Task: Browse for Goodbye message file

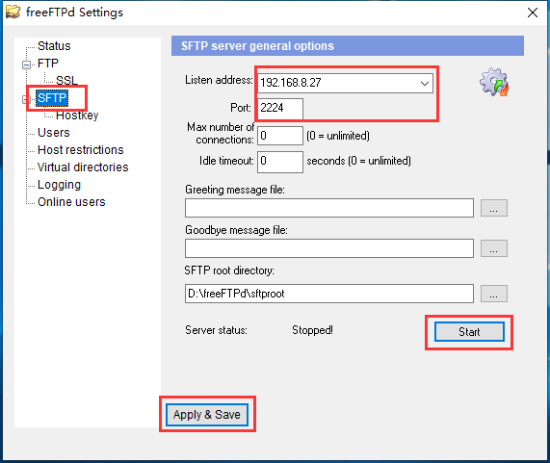Action: [494, 248]
